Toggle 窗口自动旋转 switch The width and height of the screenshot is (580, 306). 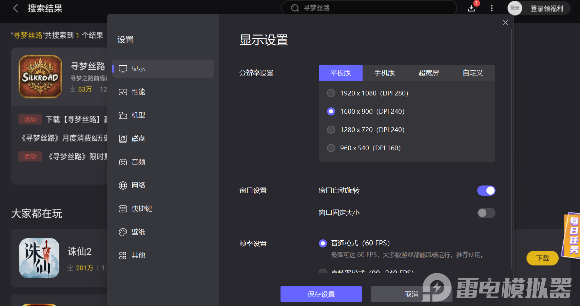tap(486, 191)
